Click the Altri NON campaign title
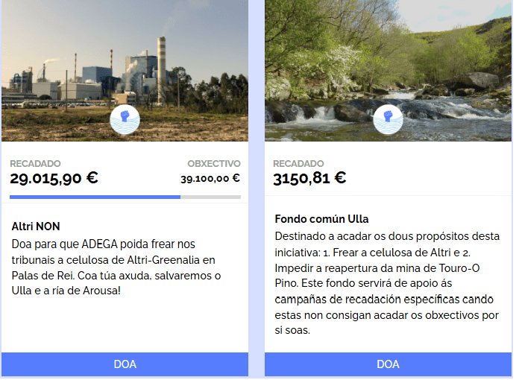Image resolution: width=522 pixels, height=380 pixels. pyautogui.click(x=36, y=226)
